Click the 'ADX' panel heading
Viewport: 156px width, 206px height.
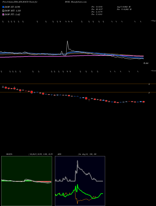pyautogui.click(x=60, y=154)
